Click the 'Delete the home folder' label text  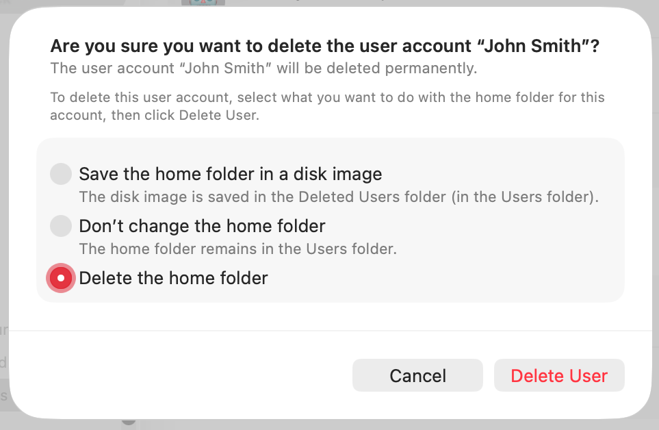click(173, 278)
